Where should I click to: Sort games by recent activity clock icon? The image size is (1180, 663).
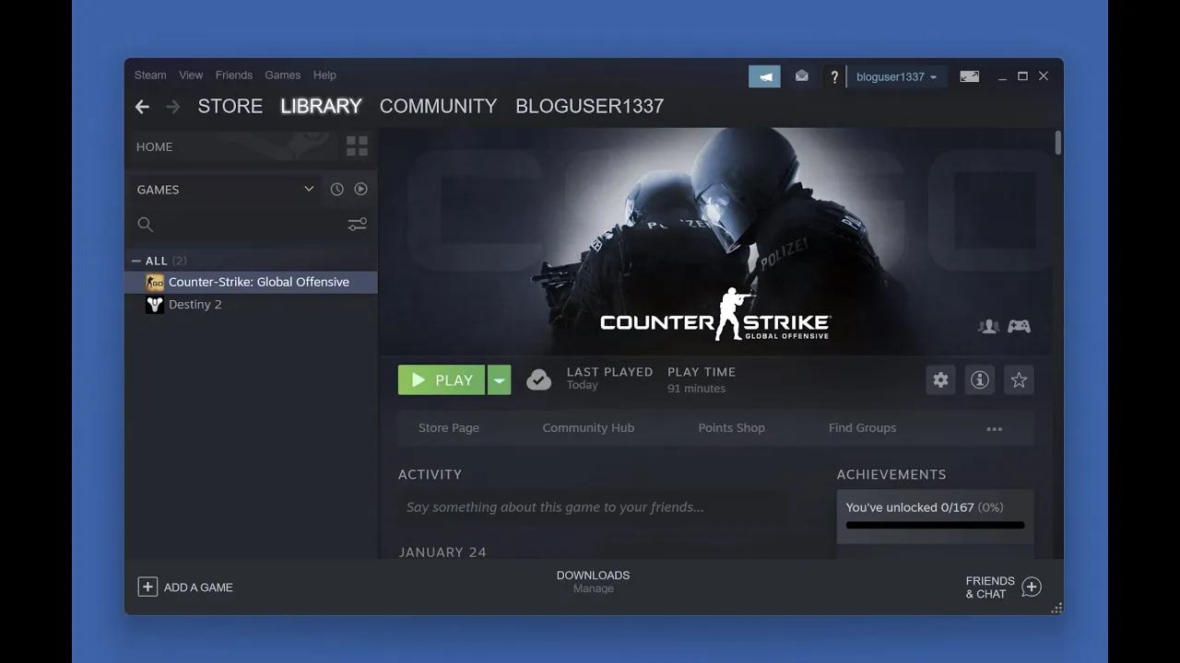pyautogui.click(x=336, y=189)
